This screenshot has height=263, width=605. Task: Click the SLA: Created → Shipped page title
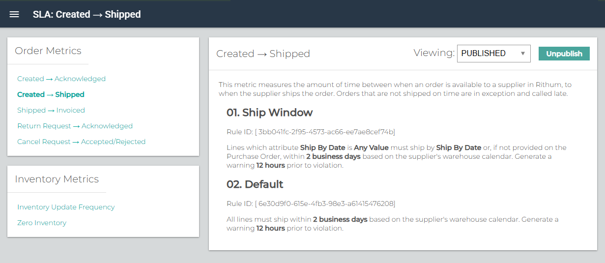[x=86, y=14]
